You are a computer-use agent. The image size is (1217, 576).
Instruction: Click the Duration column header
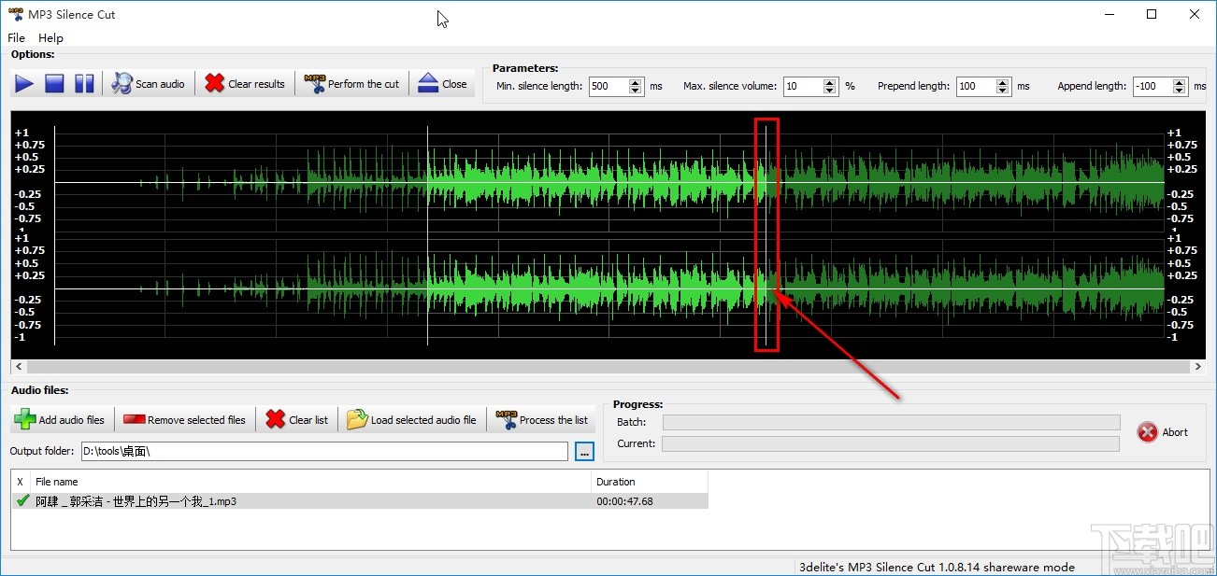pos(651,482)
